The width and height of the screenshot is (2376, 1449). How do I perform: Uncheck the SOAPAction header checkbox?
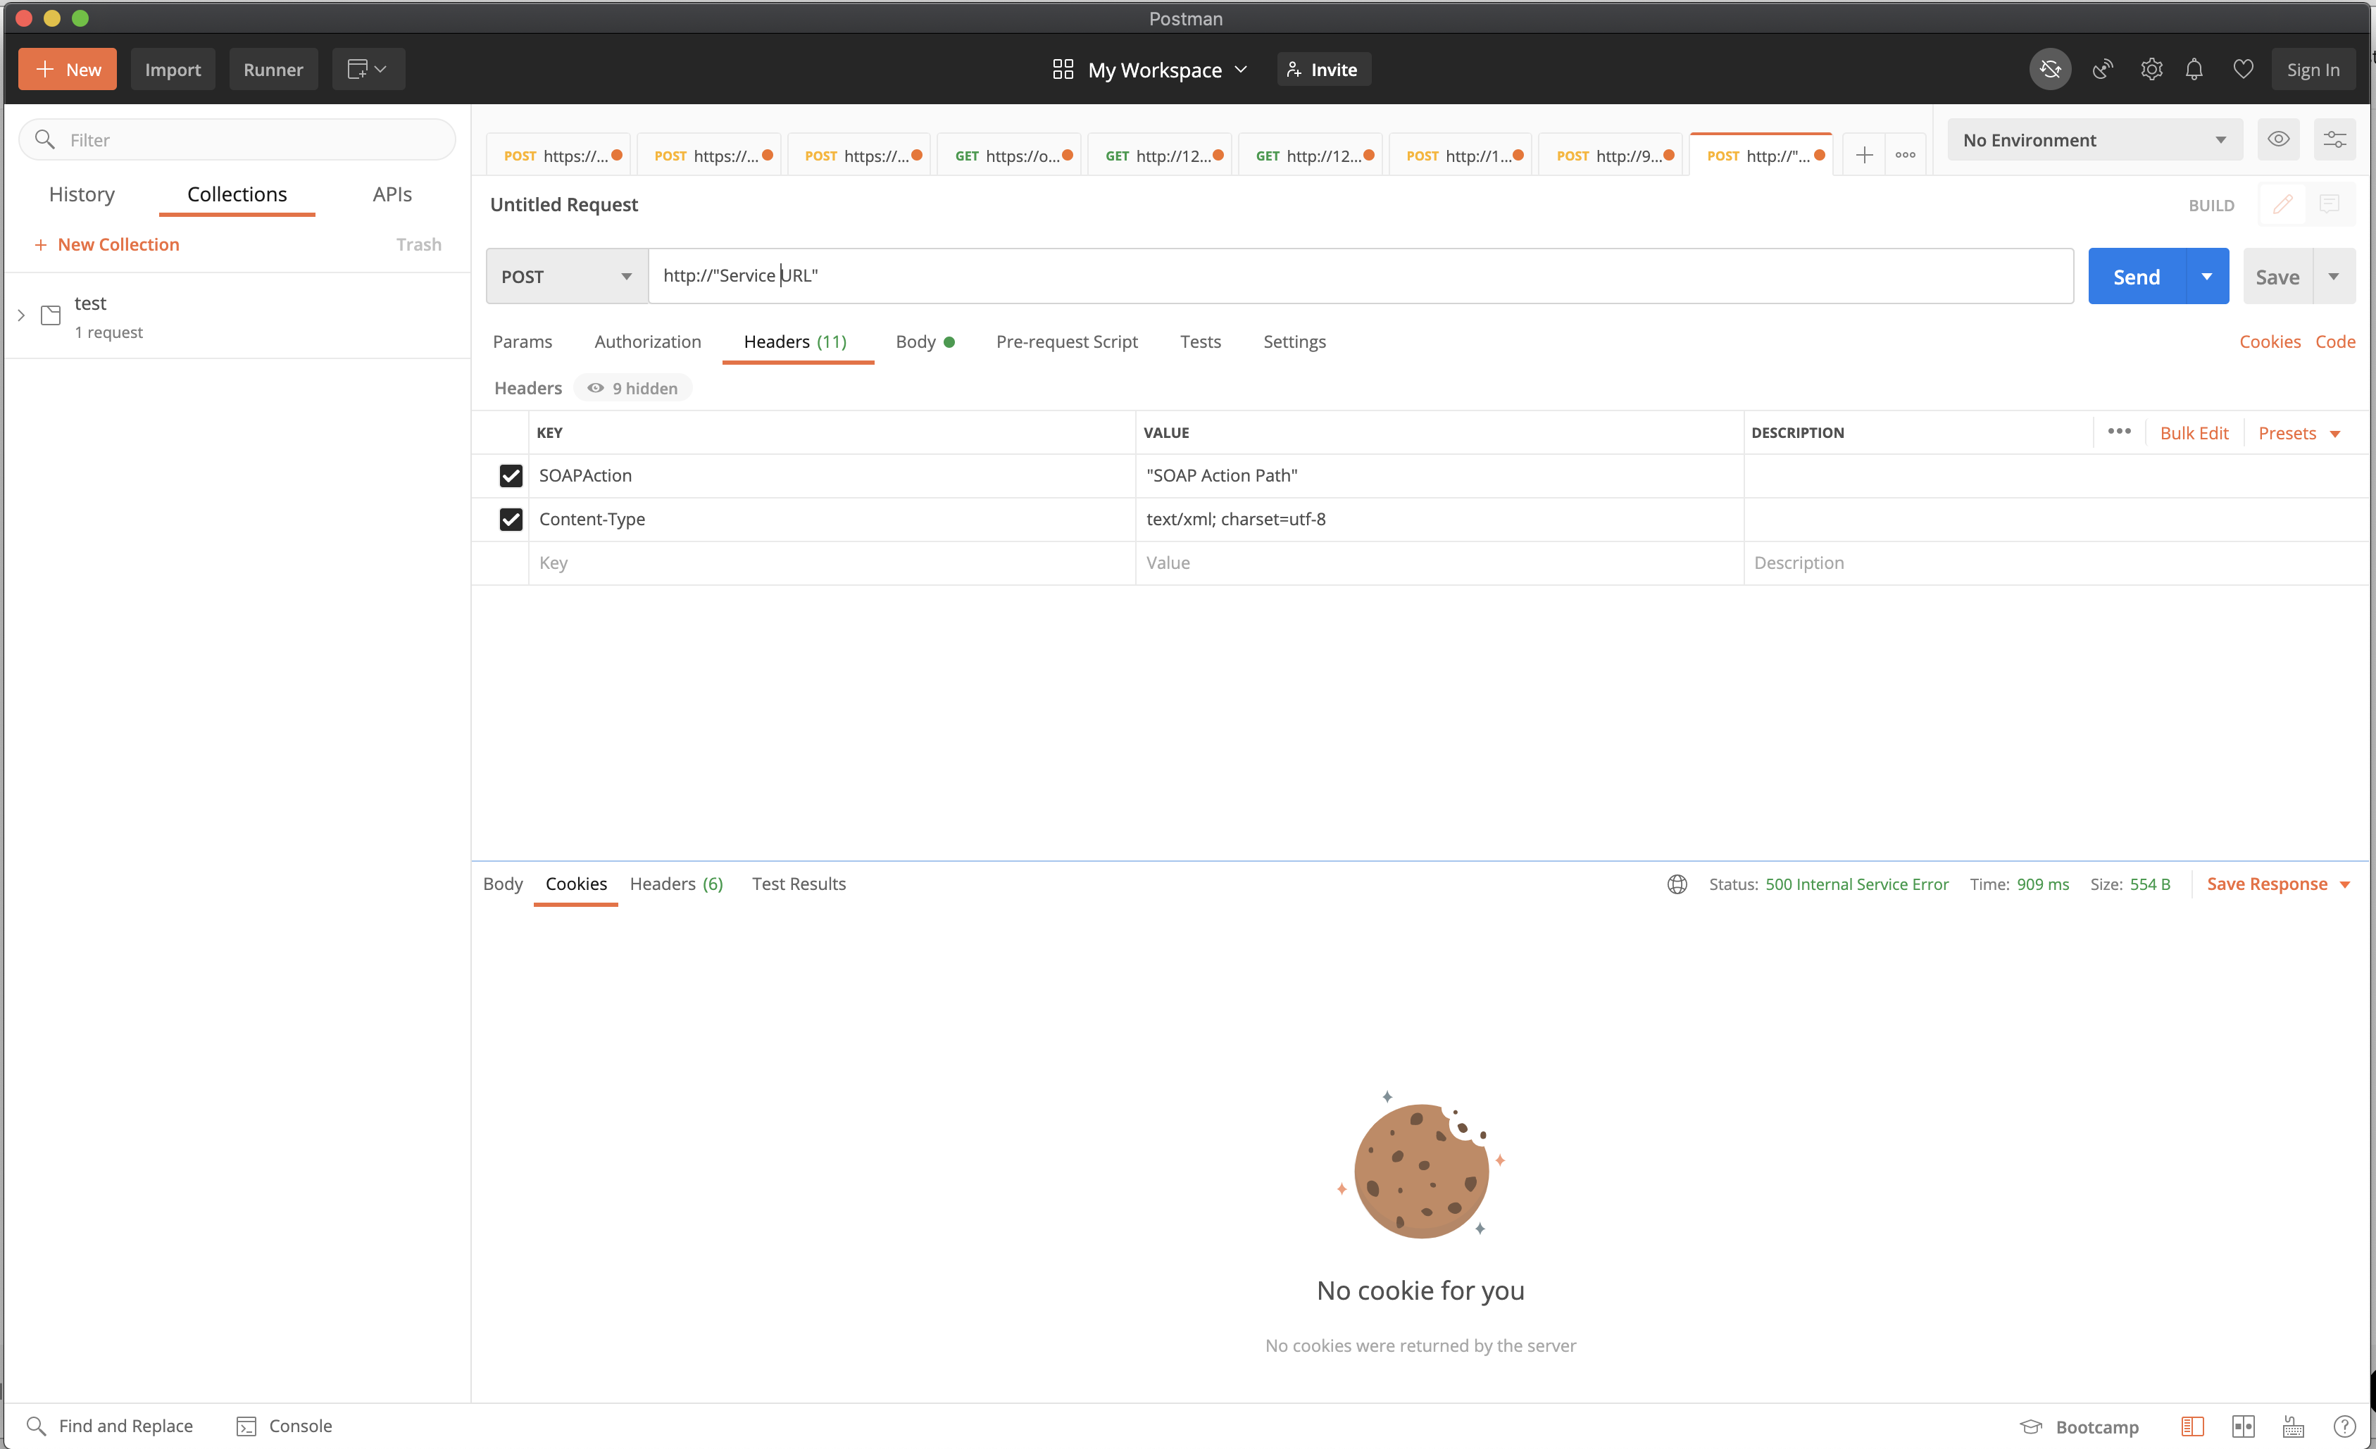[x=510, y=475]
